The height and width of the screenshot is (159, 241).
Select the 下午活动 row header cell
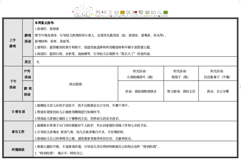click(13, 84)
